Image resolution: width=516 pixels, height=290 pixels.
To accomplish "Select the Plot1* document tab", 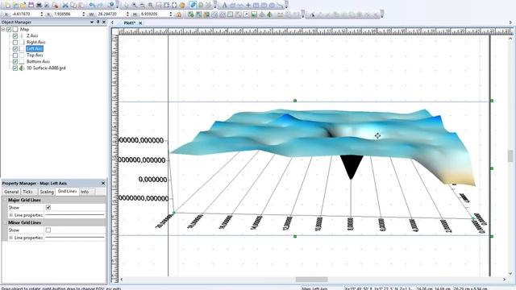I will click(x=129, y=23).
